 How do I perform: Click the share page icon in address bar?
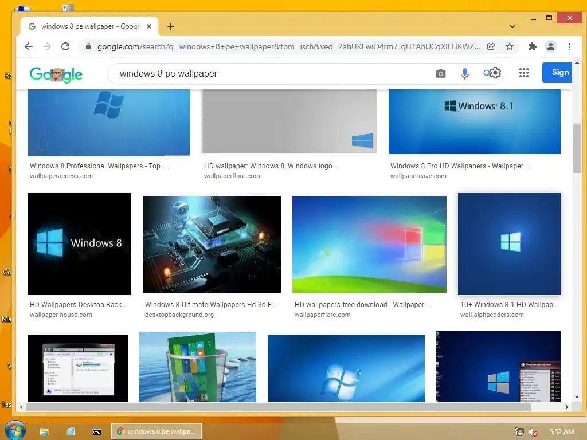[491, 46]
